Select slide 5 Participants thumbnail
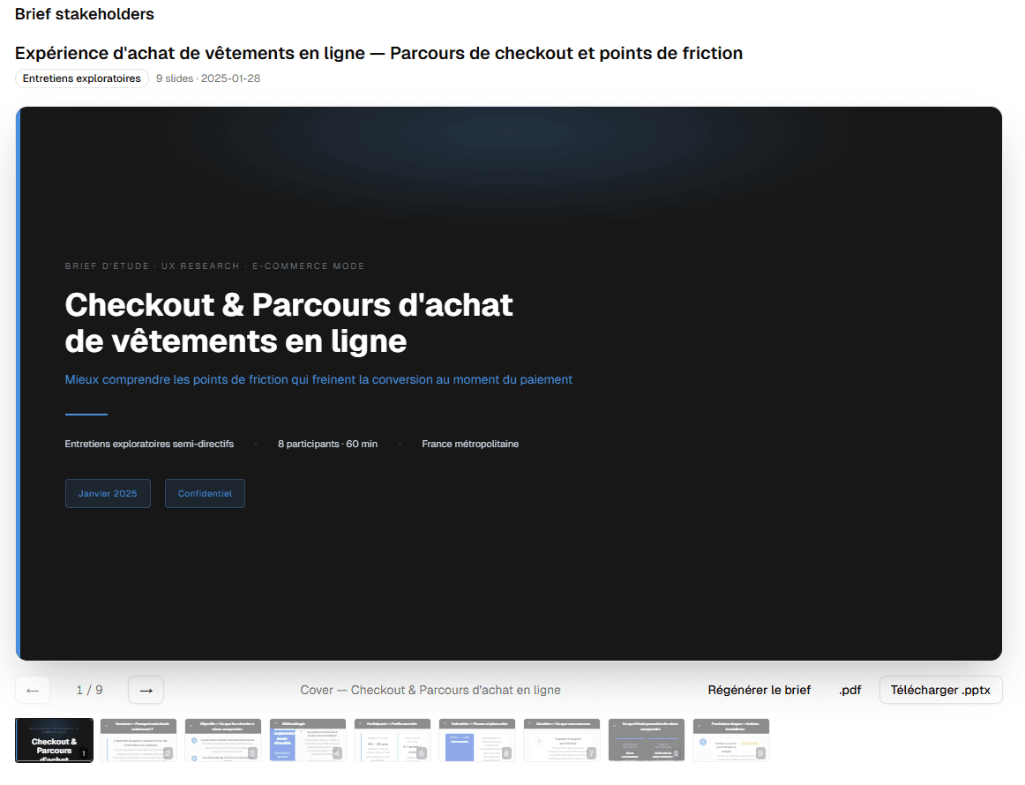1025x785 pixels. [x=393, y=740]
